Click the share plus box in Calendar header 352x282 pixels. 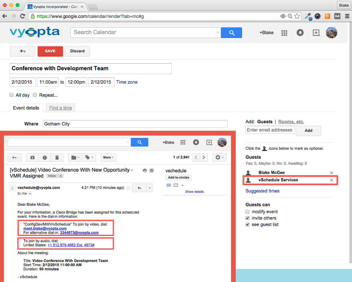click(x=316, y=33)
